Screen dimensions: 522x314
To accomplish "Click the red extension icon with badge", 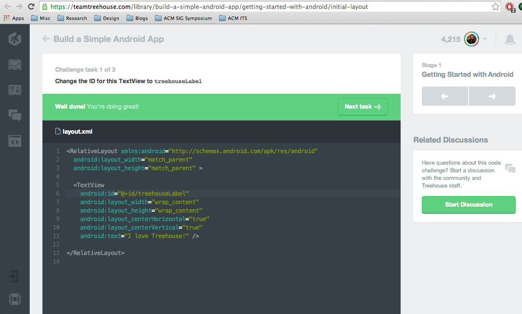I will [x=510, y=7].
